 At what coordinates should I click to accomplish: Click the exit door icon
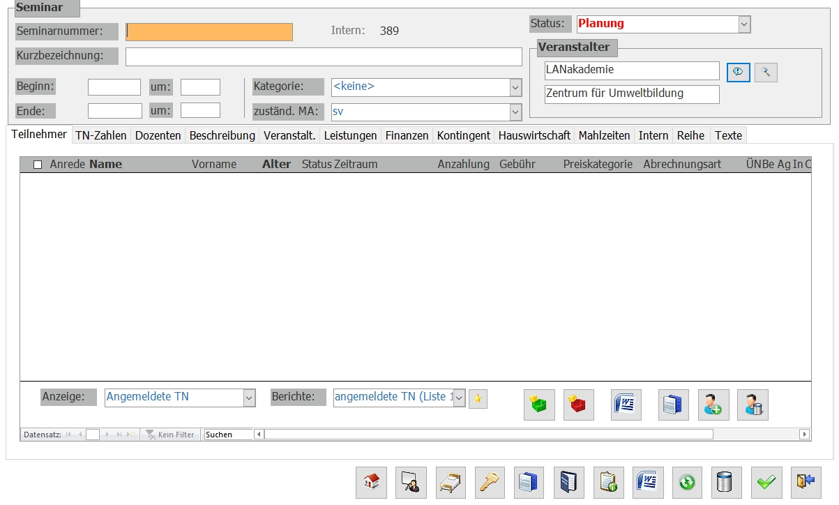pyautogui.click(x=806, y=483)
